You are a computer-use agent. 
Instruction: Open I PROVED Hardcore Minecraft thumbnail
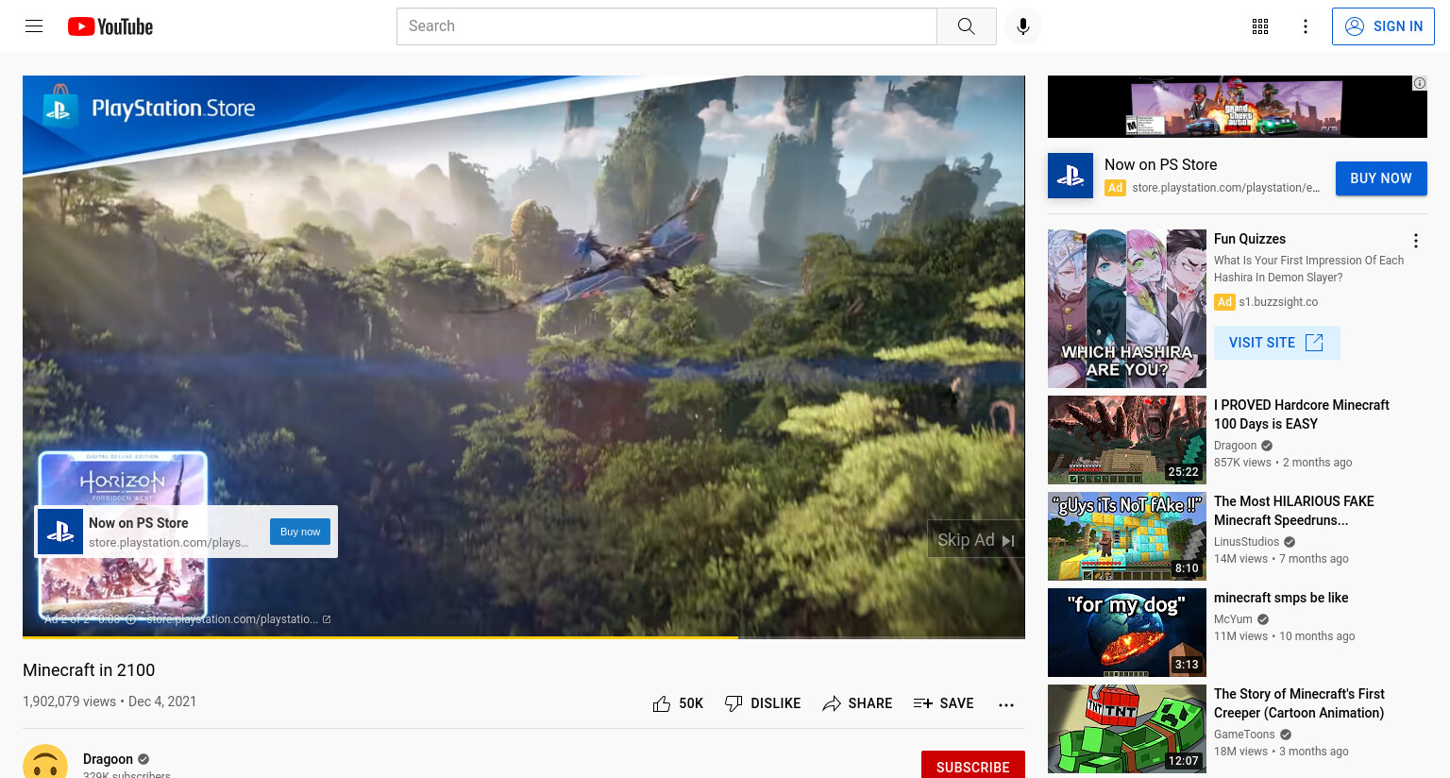click(1127, 440)
